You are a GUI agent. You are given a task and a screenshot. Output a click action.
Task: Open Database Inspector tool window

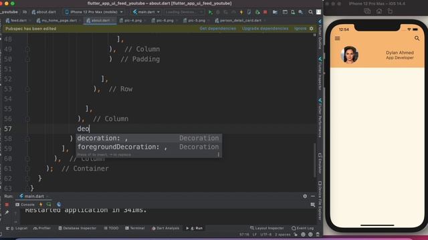[78, 228]
